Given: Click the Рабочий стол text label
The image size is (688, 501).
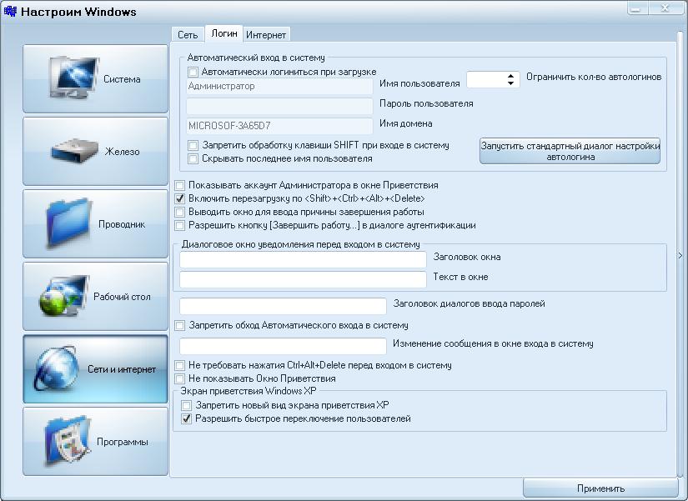Looking at the screenshot, I should [122, 297].
